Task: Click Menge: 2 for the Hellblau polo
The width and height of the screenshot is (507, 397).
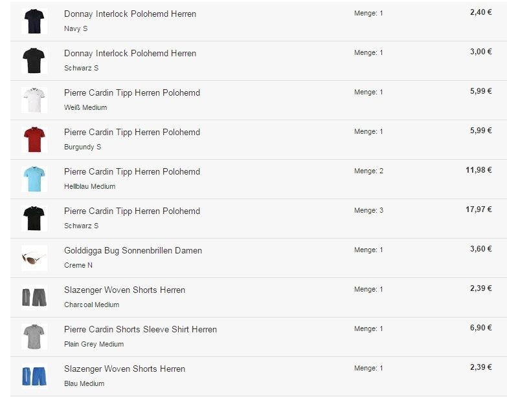Action: coord(368,171)
